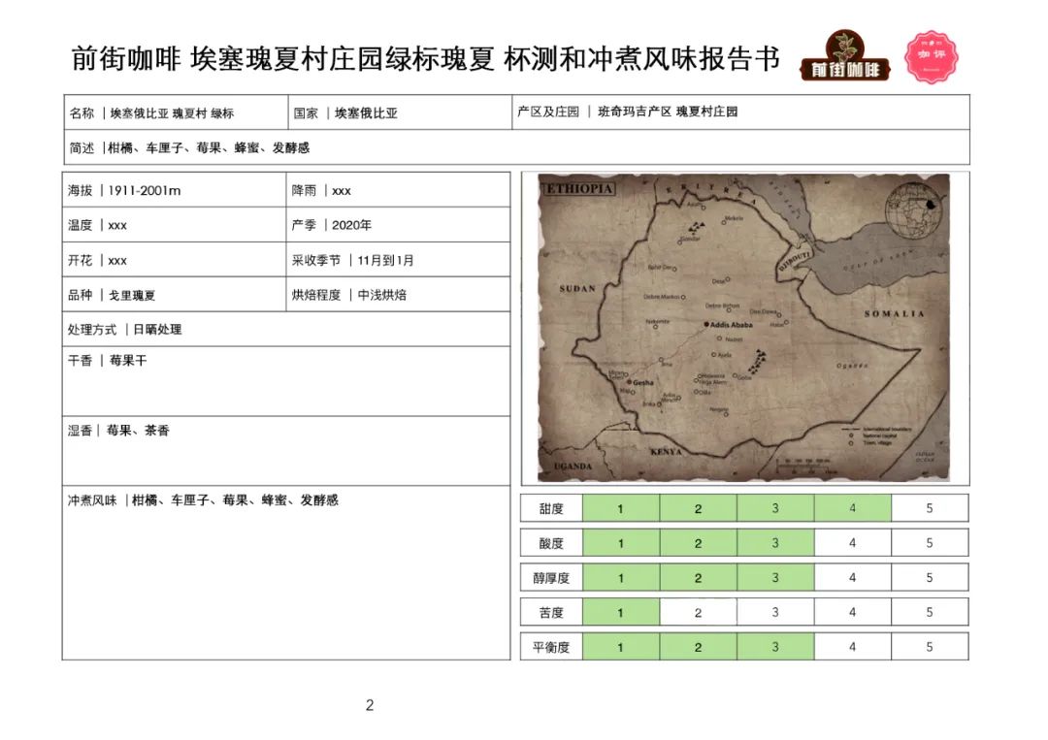Click the 湿香 莓果、茶香 text
Image resolution: width=1048 pixels, height=740 pixels.
point(118,430)
